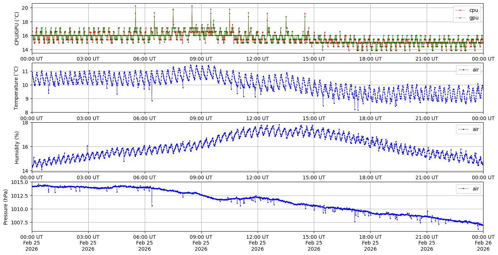Viewport: 498px width, 255px height.
Task: Click the 06:00 UT tick under the Temperature plot
Action: tap(144, 118)
